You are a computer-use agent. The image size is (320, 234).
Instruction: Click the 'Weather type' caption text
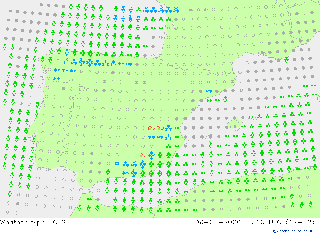point(22,222)
